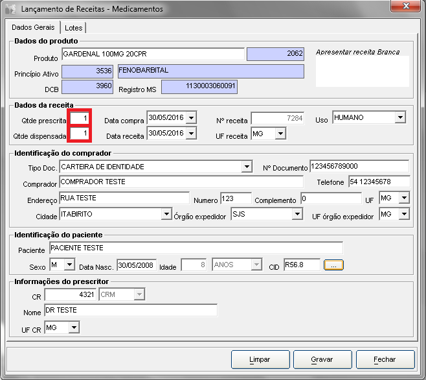Open the Data compra date dropdown

coord(192,118)
